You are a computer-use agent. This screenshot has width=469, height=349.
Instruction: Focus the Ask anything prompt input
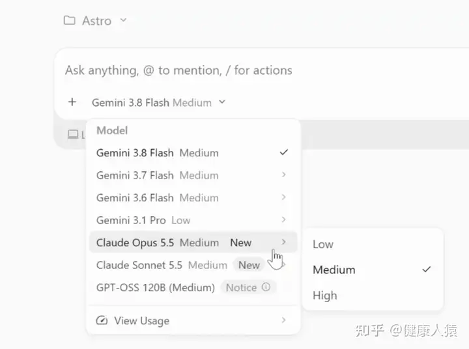178,70
